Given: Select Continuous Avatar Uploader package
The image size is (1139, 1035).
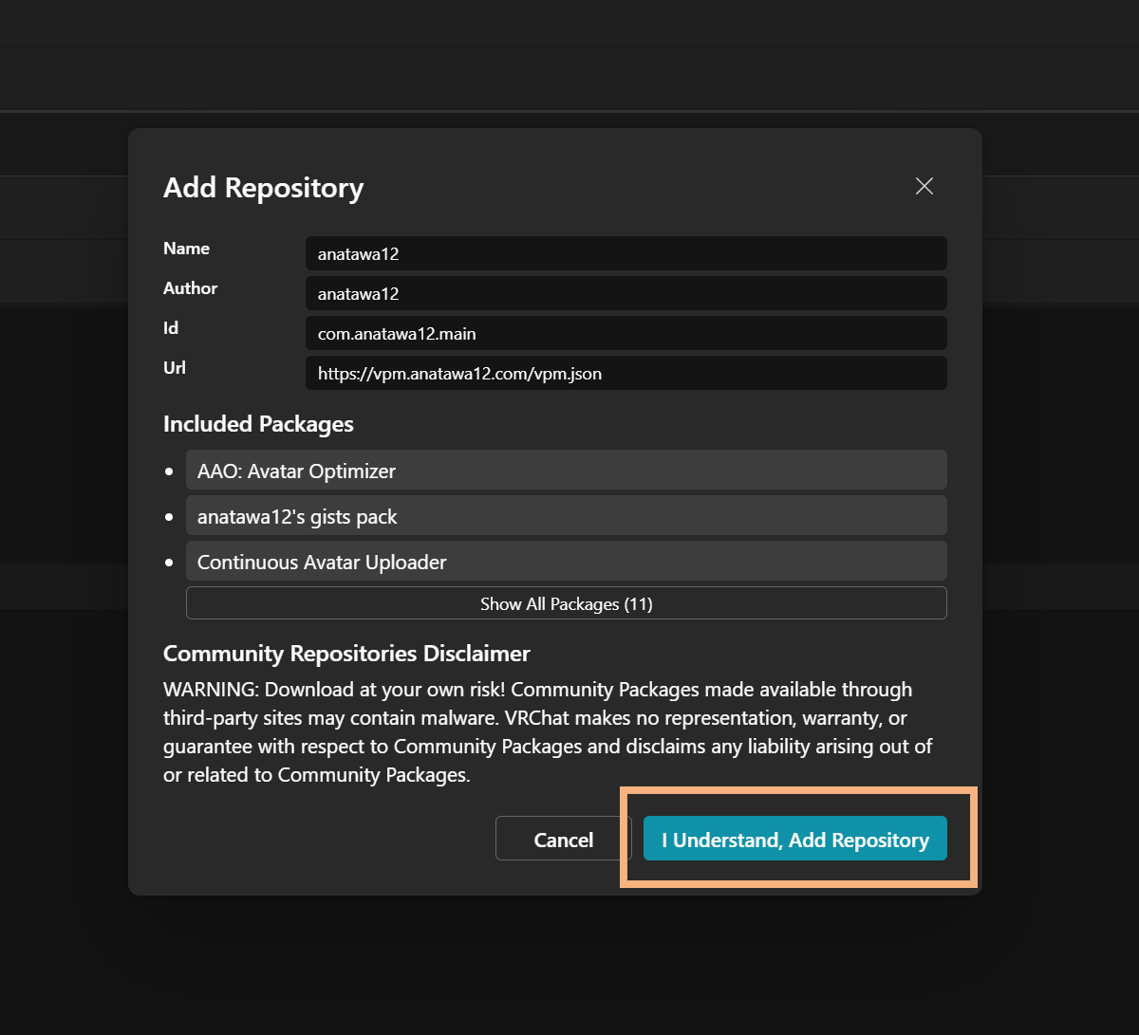Looking at the screenshot, I should point(567,562).
